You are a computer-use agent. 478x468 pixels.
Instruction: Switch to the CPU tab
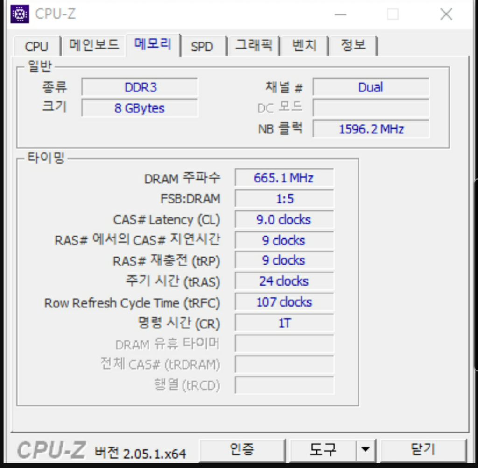click(36, 46)
